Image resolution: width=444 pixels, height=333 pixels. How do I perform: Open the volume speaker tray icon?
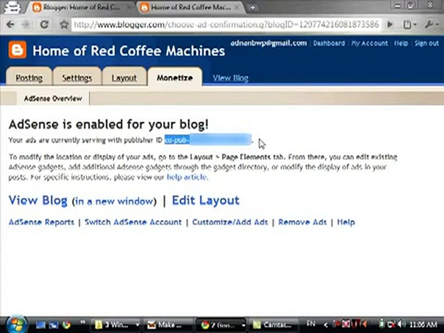point(401,324)
